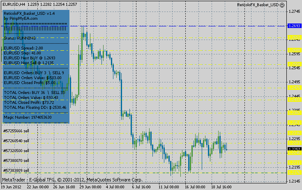The image size is (302, 190).
Task: Click the EURUSD Spread: 2.00 line
Action: tap(23, 48)
